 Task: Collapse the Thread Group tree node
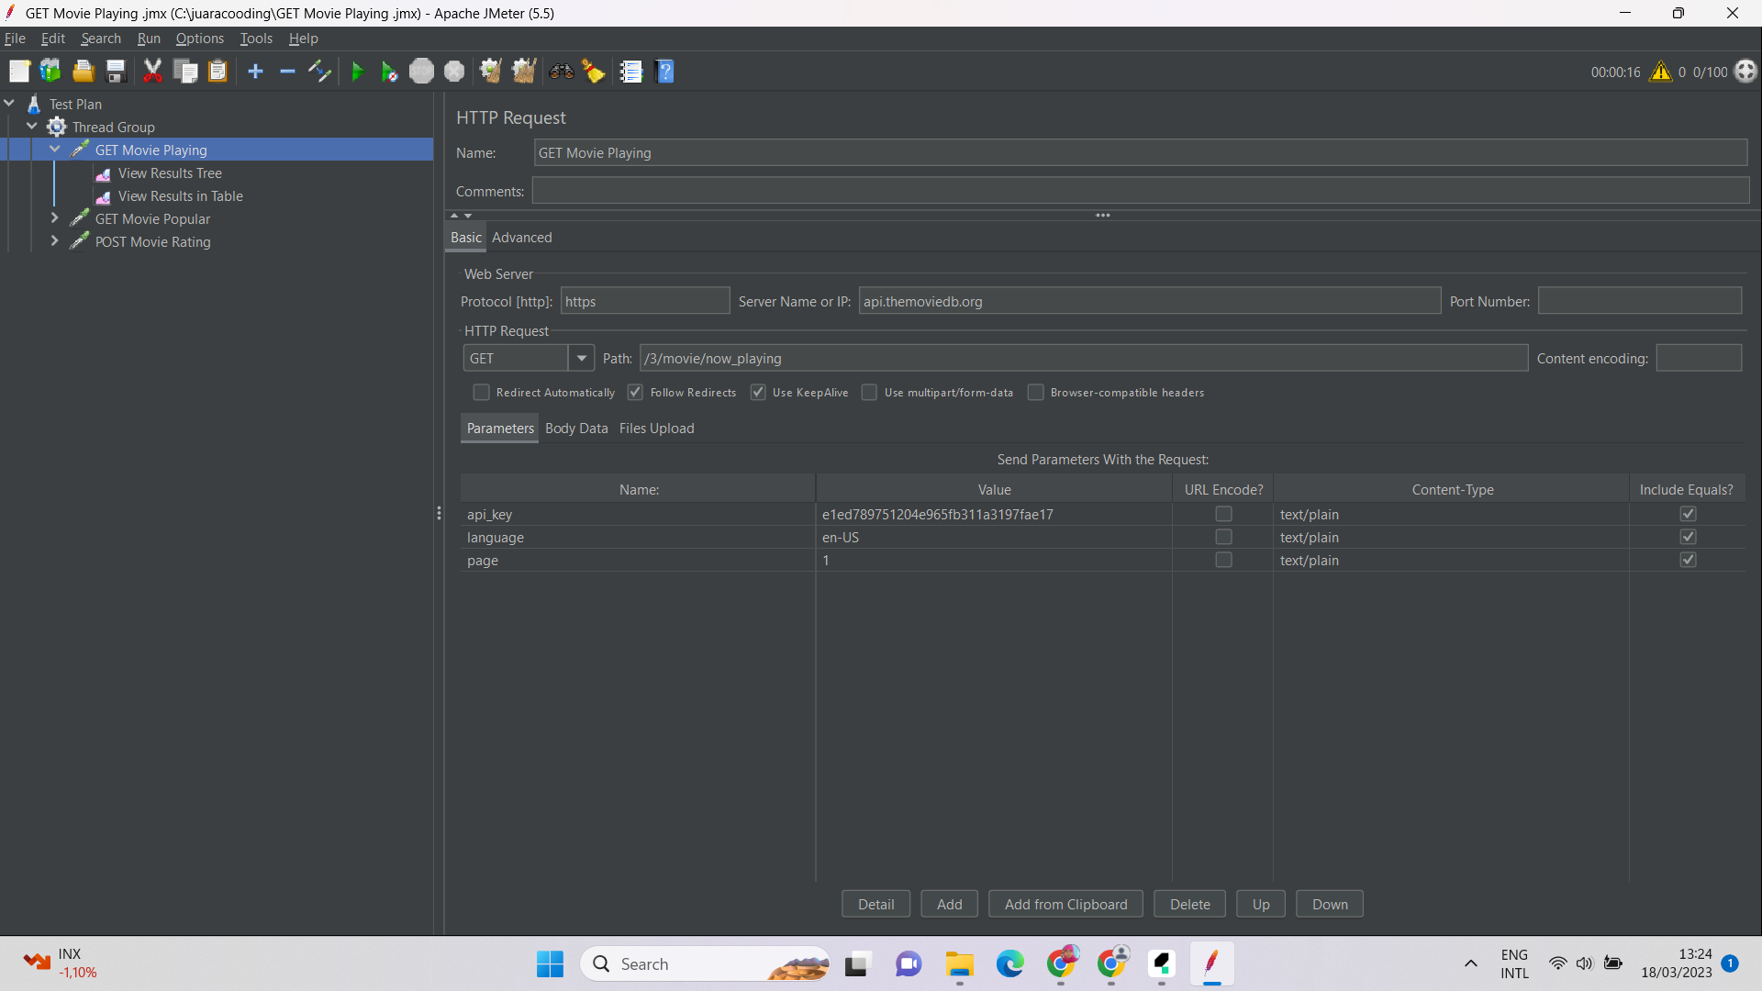click(x=32, y=127)
